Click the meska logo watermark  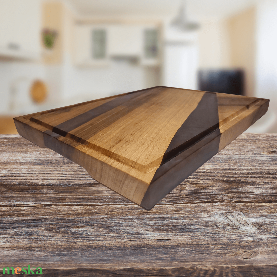tap(22, 270)
